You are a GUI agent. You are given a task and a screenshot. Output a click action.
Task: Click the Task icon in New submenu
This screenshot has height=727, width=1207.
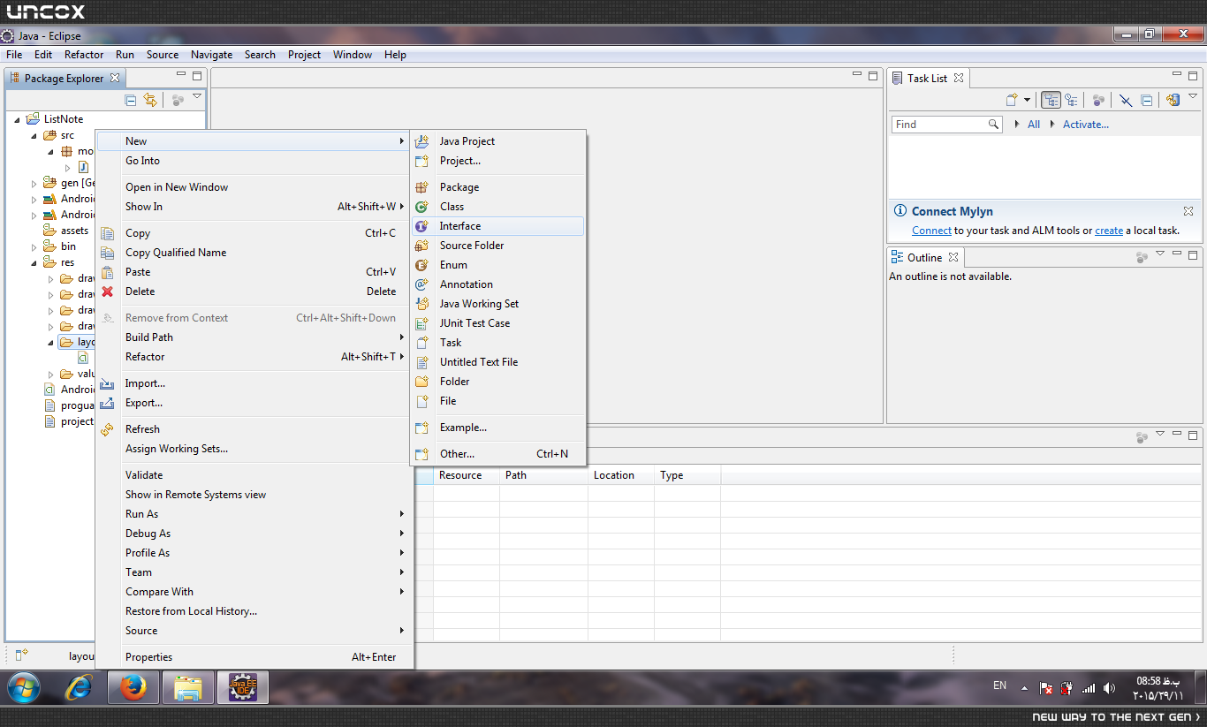(422, 343)
